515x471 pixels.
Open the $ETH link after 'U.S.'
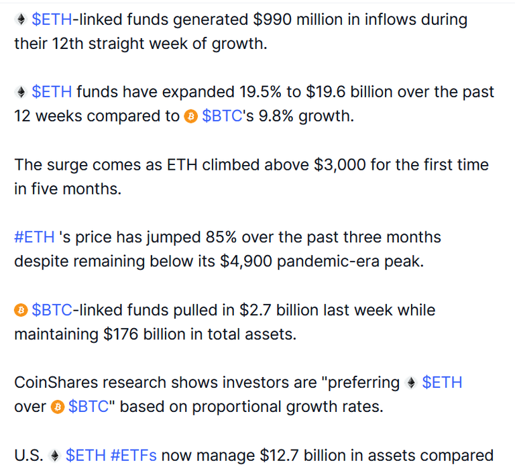[85, 456]
